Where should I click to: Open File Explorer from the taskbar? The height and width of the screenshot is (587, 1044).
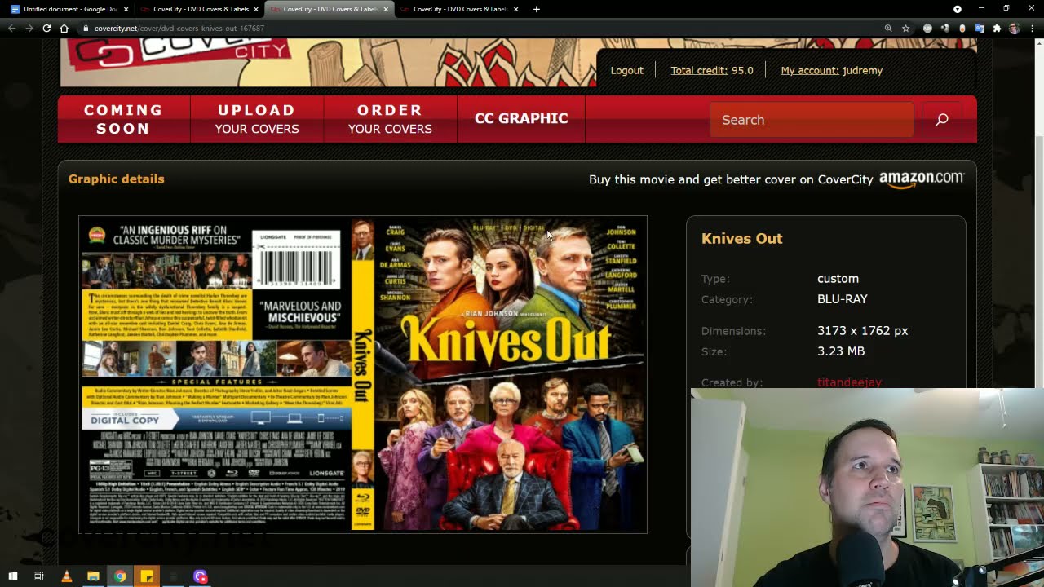93,576
